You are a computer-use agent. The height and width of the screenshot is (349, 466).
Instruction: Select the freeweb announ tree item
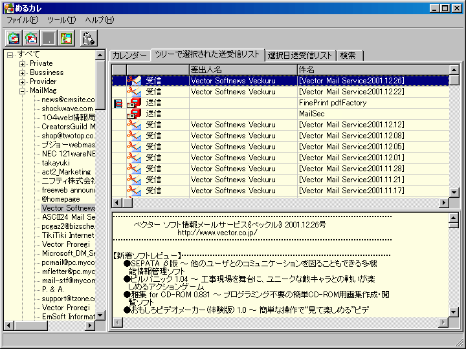coord(69,190)
